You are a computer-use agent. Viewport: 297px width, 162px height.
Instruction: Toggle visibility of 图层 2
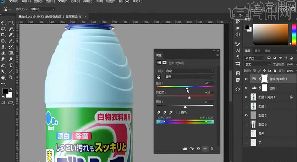[246, 115]
